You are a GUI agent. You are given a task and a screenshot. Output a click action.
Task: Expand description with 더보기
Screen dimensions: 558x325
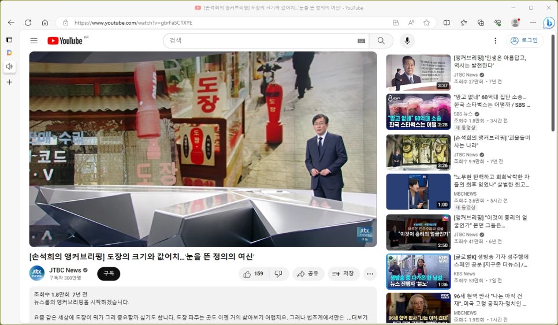(359, 317)
